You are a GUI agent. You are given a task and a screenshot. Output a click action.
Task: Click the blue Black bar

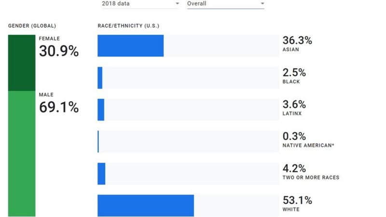coord(100,78)
